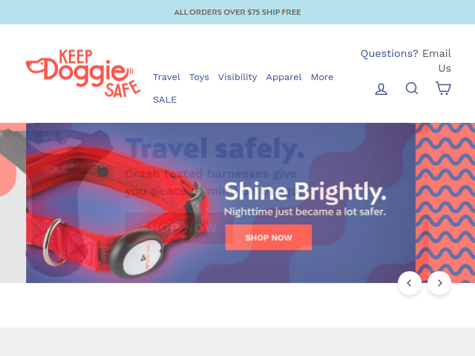Open the shopping cart icon
Screen dimensions: 475x356
click(443, 88)
